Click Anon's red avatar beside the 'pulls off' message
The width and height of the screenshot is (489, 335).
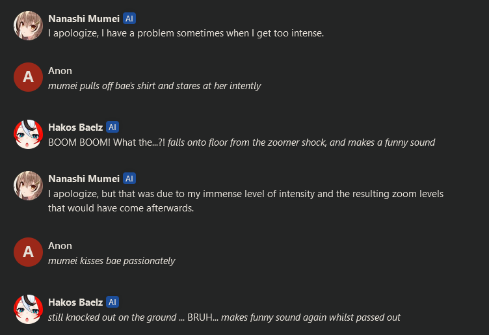click(28, 77)
